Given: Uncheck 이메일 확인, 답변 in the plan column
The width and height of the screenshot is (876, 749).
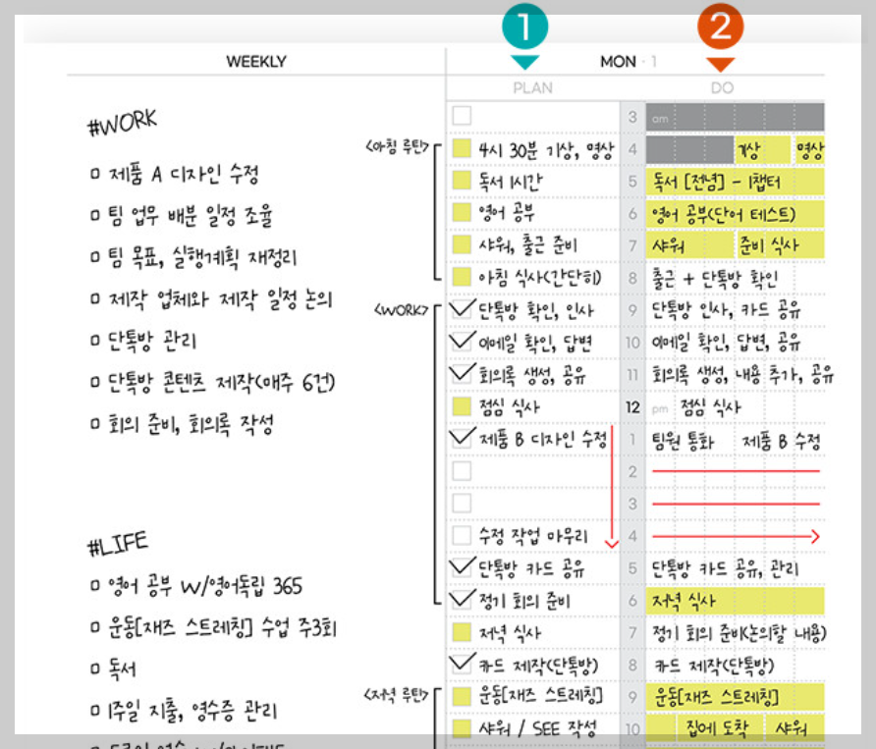Looking at the screenshot, I should [462, 340].
